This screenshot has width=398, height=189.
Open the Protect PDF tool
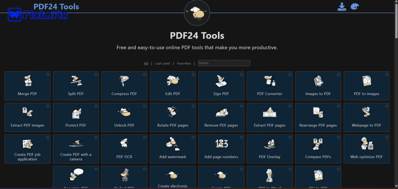(76, 118)
